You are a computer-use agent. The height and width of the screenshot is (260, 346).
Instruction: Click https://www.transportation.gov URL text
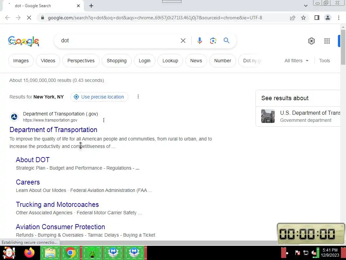[50, 120]
